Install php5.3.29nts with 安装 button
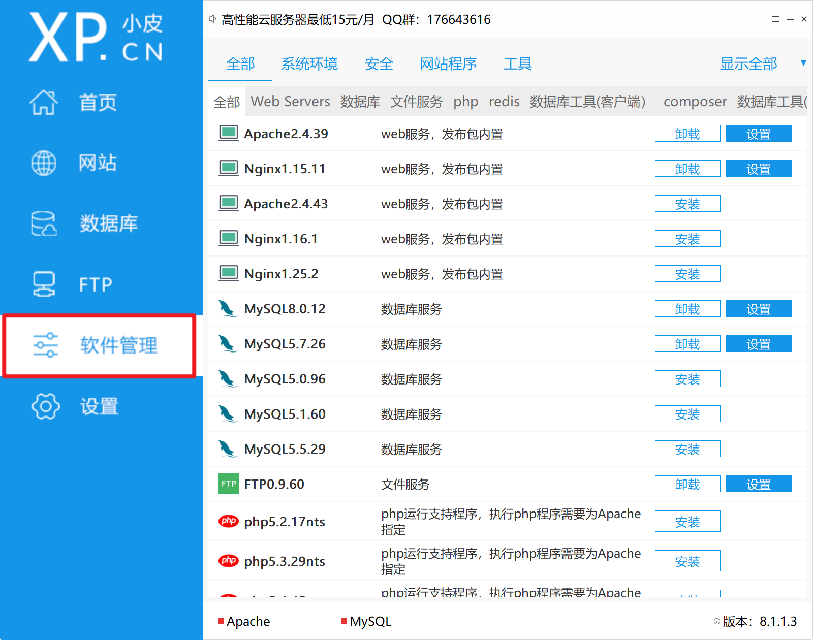This screenshot has width=813, height=640. pos(687,561)
